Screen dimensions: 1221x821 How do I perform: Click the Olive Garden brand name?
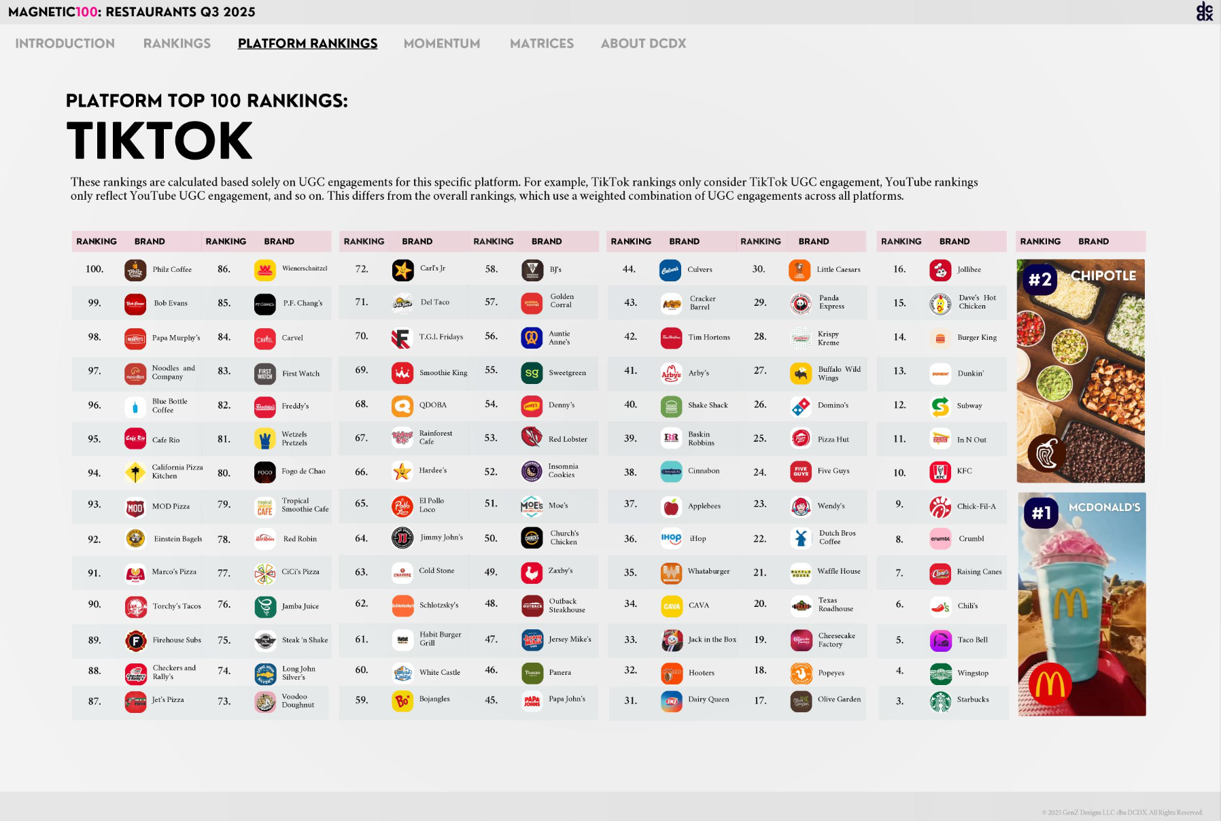(x=839, y=699)
